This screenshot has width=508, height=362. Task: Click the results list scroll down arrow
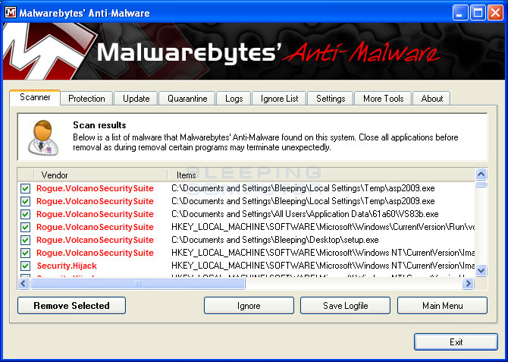tap(481, 270)
